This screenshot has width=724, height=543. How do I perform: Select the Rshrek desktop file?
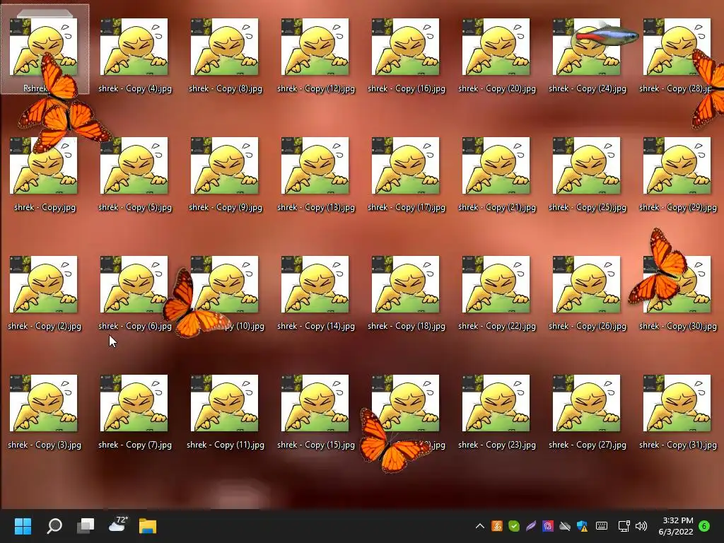[x=44, y=49]
